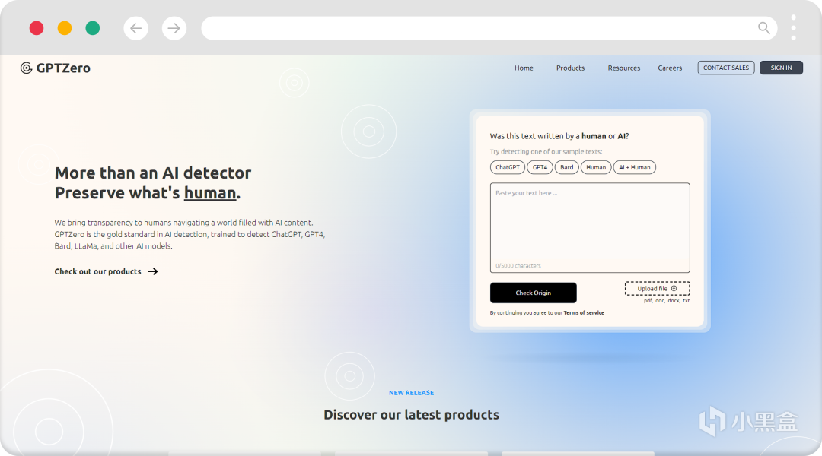This screenshot has width=822, height=456.
Task: Click the red window close dot
Action: click(x=37, y=28)
